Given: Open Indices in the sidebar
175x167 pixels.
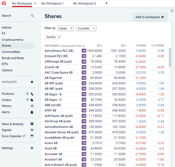Looking at the screenshot, I should pos(7,27).
